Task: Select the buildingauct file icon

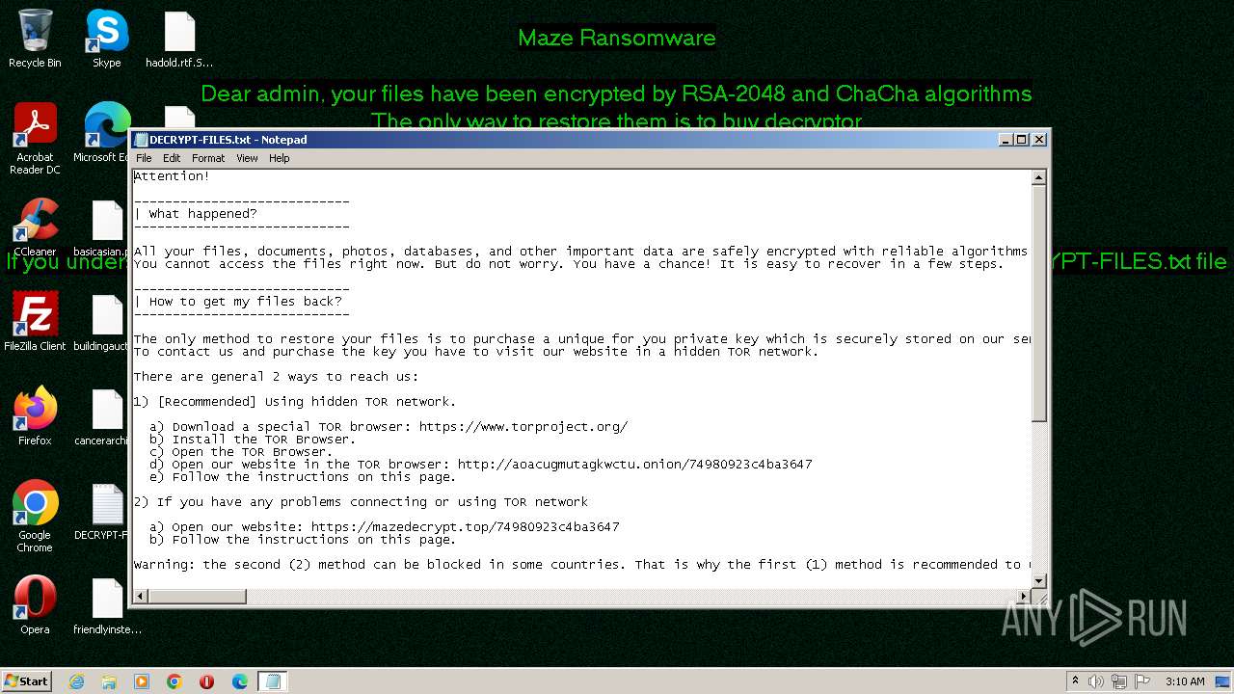Action: pos(107,322)
